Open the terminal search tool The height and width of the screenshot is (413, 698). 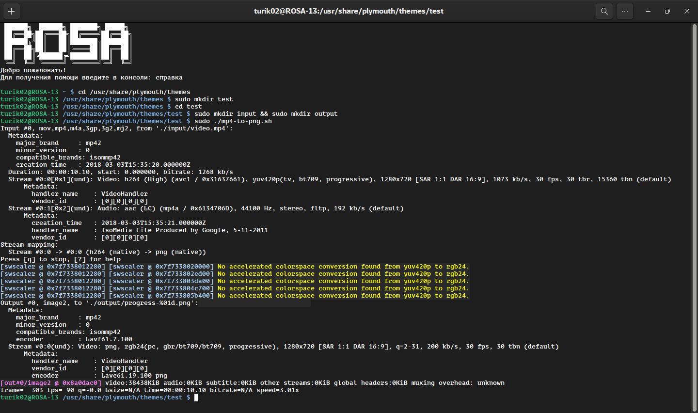(x=604, y=11)
